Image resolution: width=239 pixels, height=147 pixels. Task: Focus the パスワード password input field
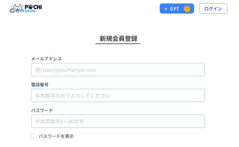click(118, 121)
